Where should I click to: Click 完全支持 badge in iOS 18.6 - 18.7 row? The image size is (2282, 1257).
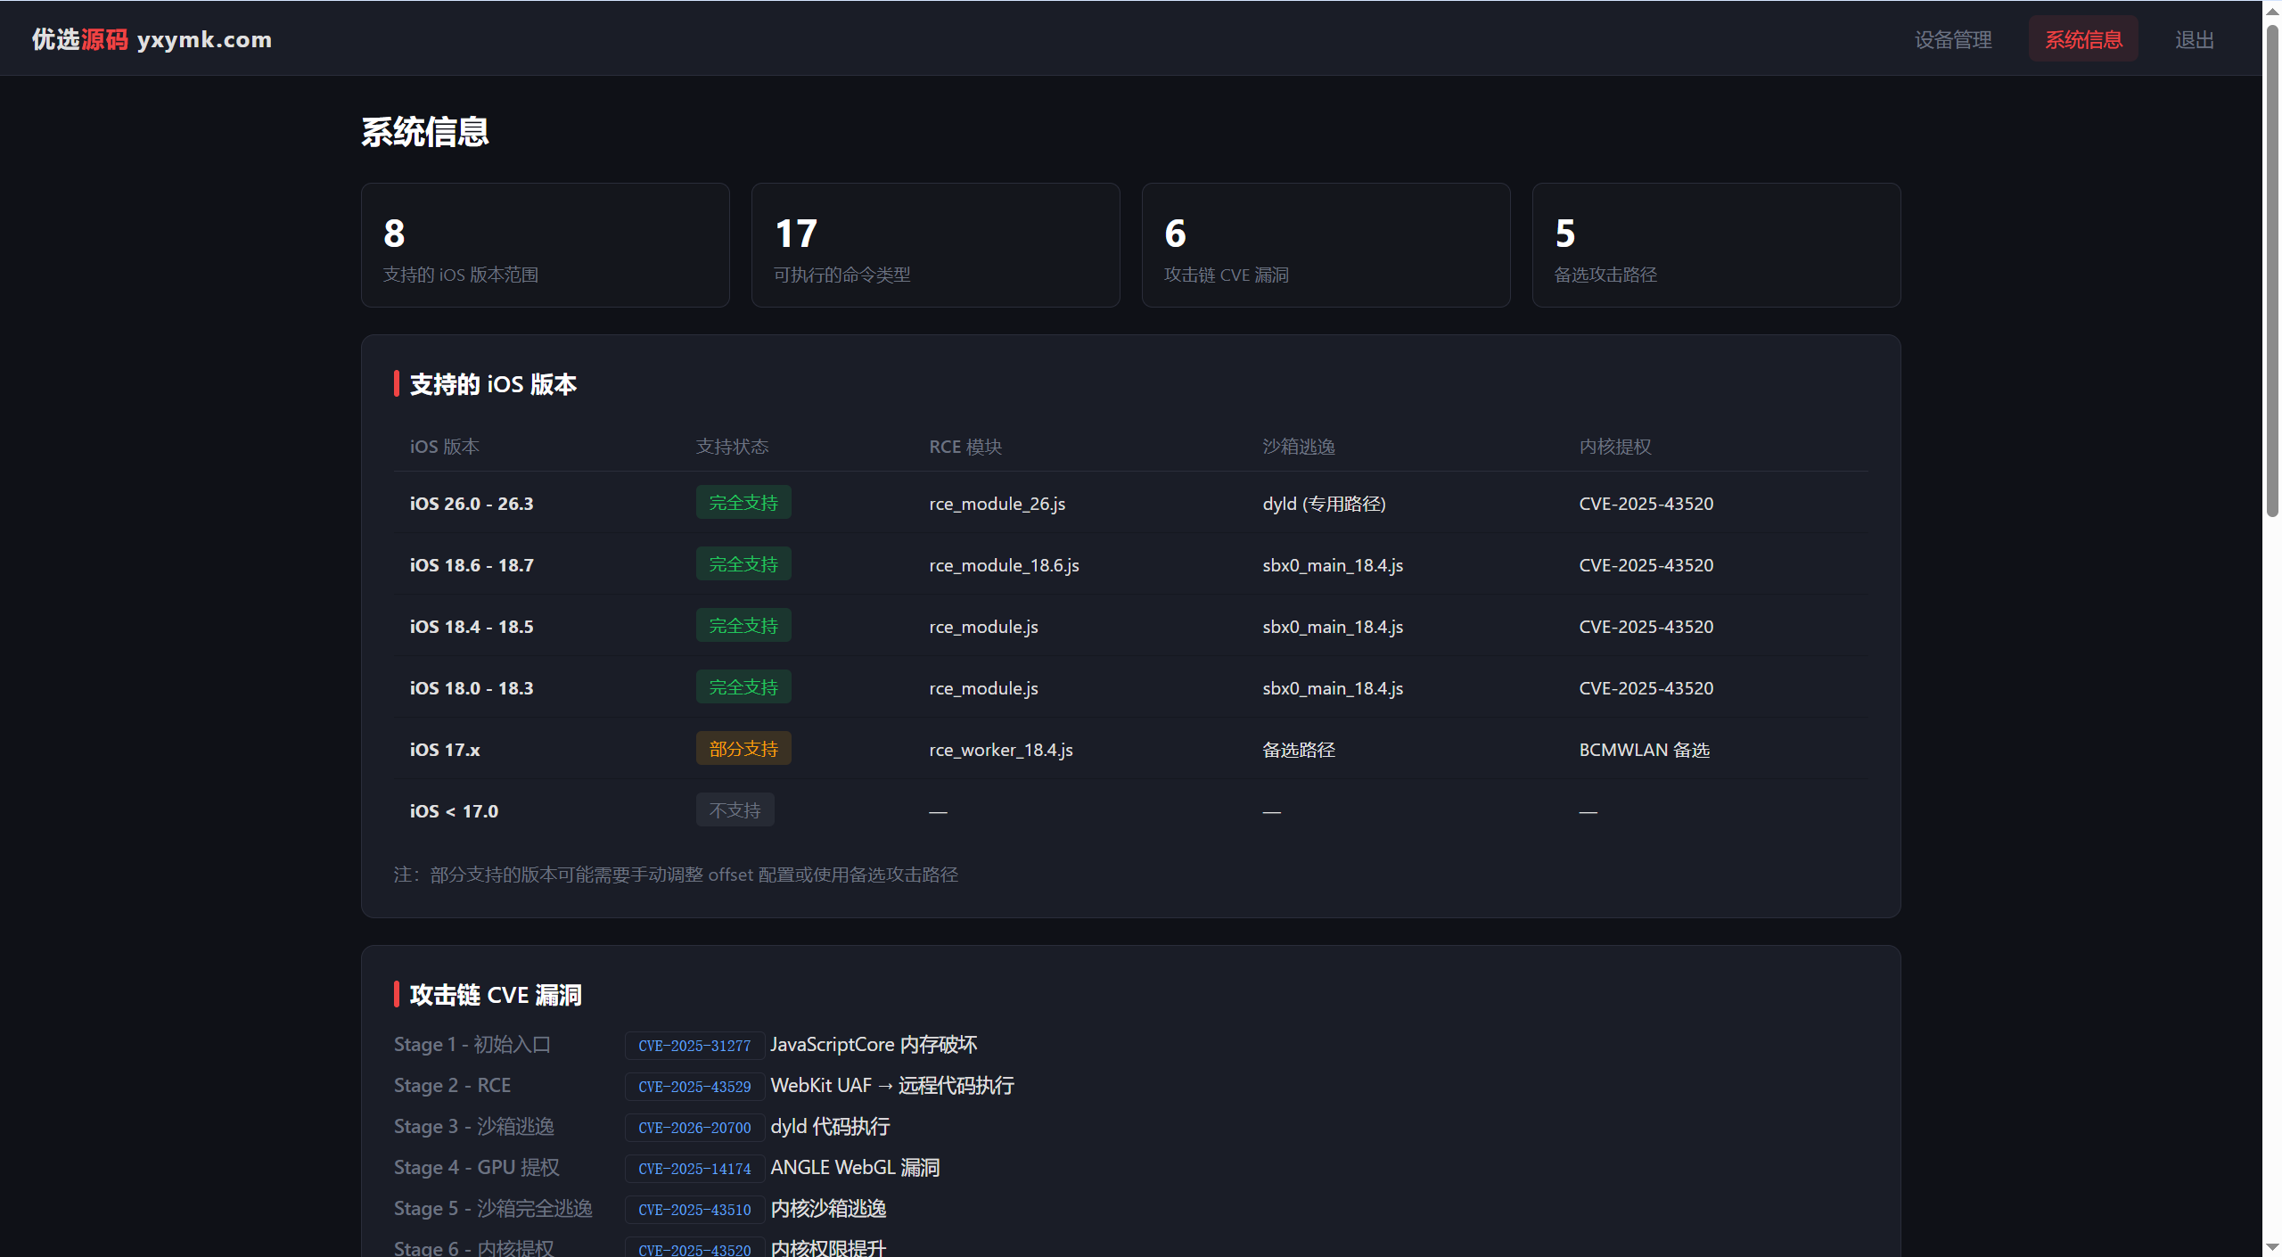pos(743,564)
